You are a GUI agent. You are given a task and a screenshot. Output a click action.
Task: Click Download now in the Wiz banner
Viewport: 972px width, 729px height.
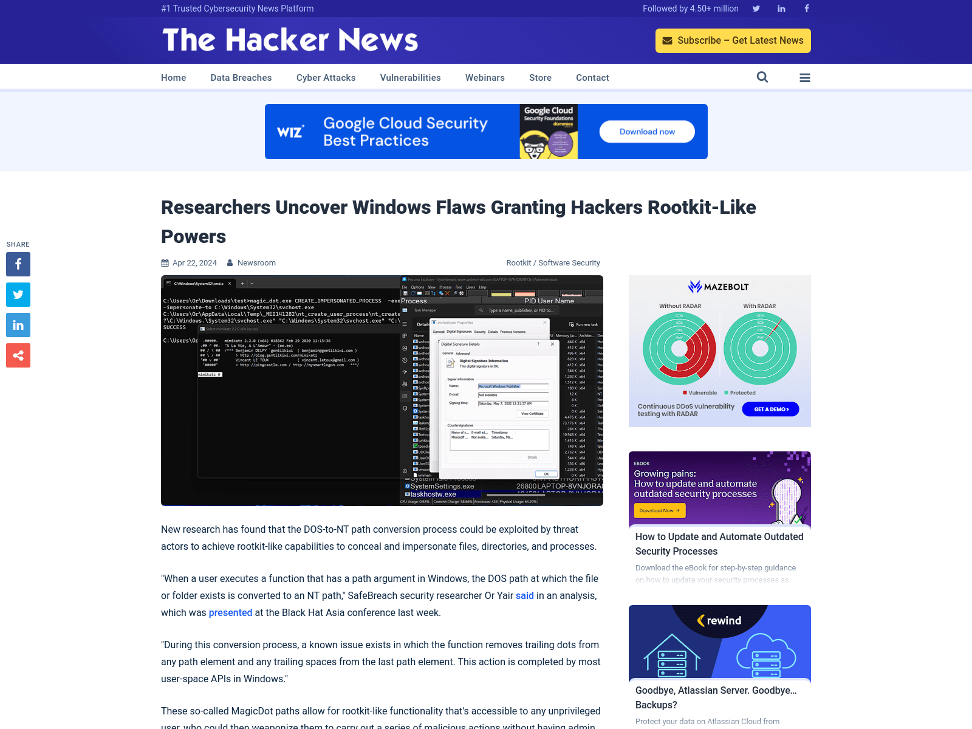(647, 132)
